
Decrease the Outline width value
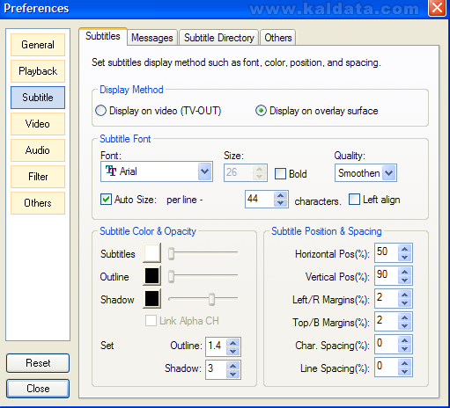click(233, 351)
